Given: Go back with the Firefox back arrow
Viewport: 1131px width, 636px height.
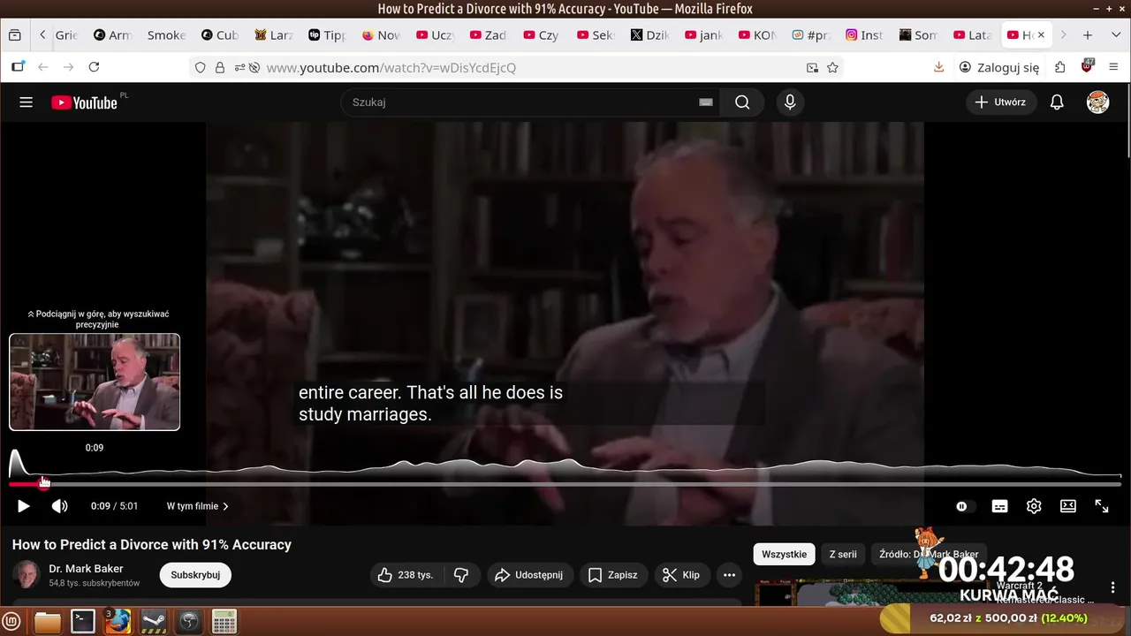Looking at the screenshot, I should (42, 67).
